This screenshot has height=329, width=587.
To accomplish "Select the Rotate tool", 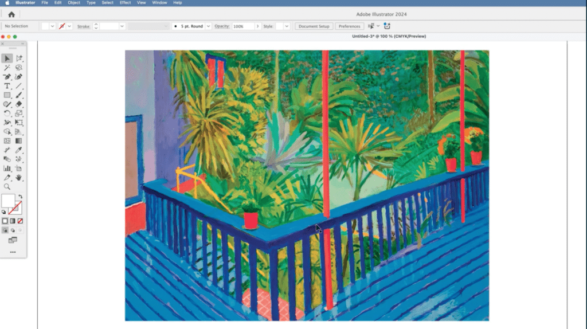I will point(7,113).
